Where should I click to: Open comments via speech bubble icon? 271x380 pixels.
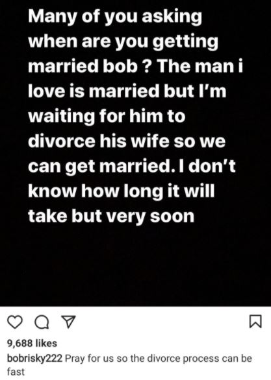(x=42, y=322)
